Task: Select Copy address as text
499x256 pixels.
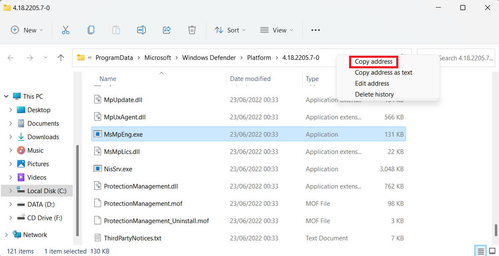Action: click(384, 73)
